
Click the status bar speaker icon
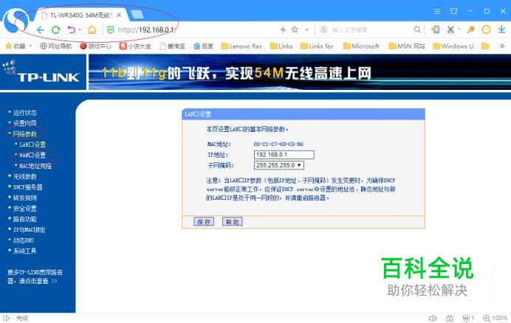(x=433, y=318)
